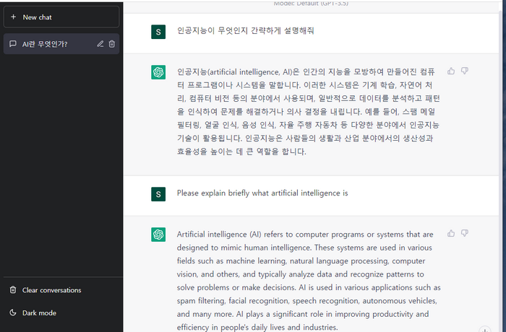Edit the 'AI란 무엇인가?' chat title with the pencil icon
Screen dimensions: 506x332
(100, 44)
